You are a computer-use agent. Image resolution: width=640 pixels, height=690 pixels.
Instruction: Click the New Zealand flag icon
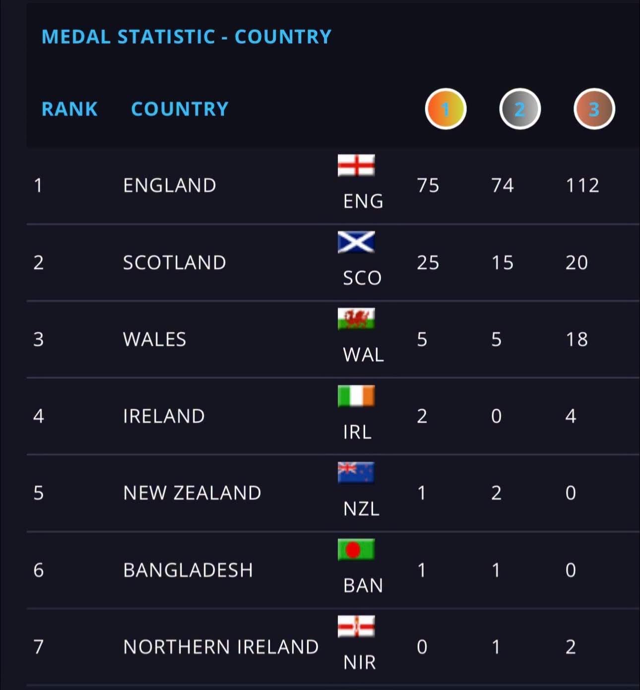(x=356, y=472)
